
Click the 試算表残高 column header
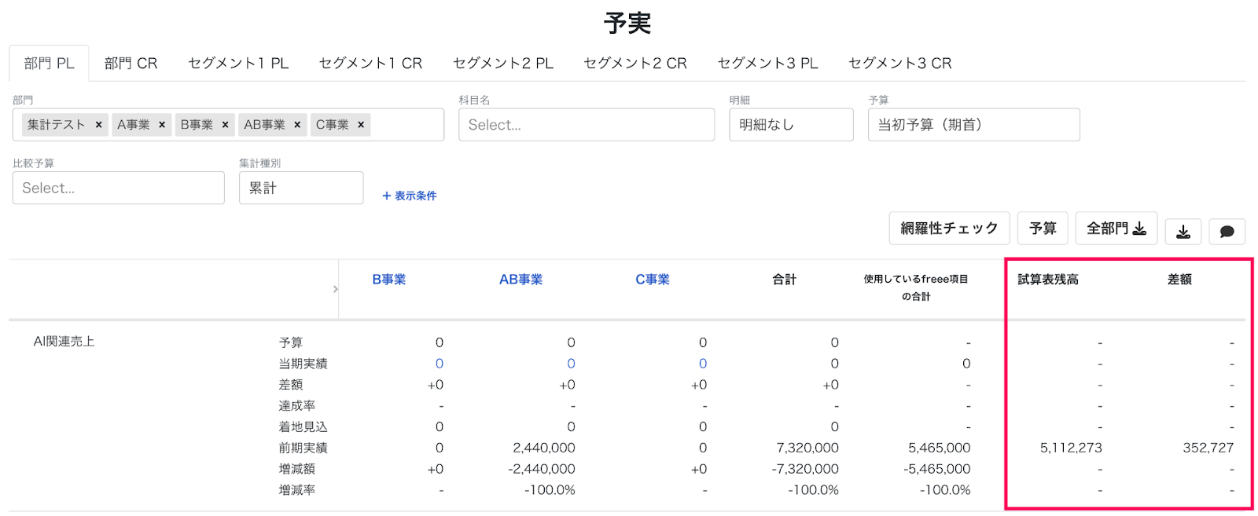coord(1048,280)
